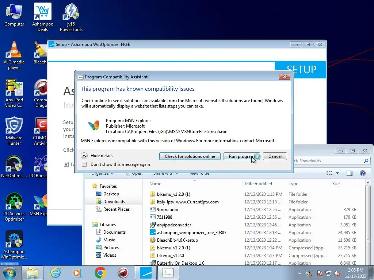Open the Pictures library
The height and width of the screenshot is (280, 374).
[111, 248]
